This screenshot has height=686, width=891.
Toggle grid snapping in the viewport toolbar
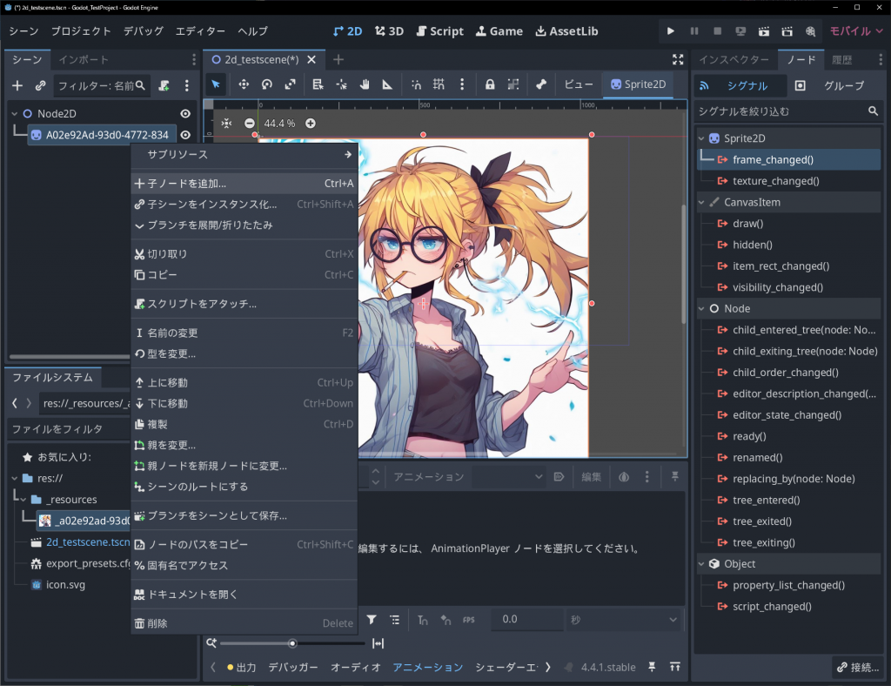coord(439,84)
